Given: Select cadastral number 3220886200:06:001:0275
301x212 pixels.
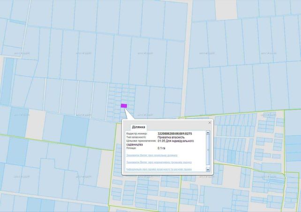Looking at the screenshot, I should click(x=175, y=134).
